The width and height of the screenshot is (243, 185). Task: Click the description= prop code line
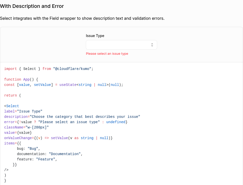coord(72,117)
